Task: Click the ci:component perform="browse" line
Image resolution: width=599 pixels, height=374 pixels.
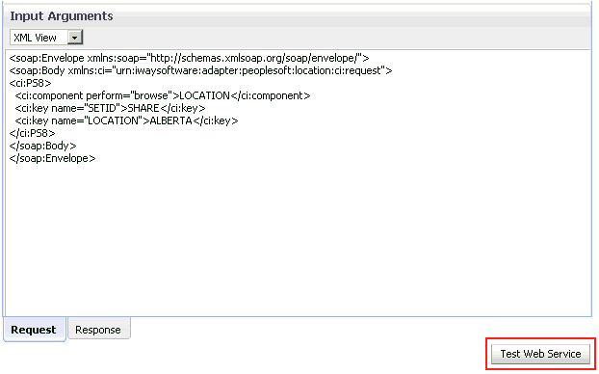Action: click(163, 95)
